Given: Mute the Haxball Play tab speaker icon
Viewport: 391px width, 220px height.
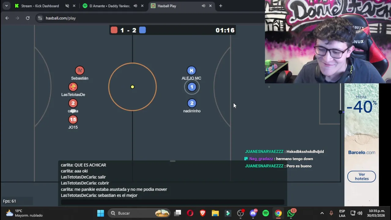Looking at the screenshot, I should click(x=203, y=6).
